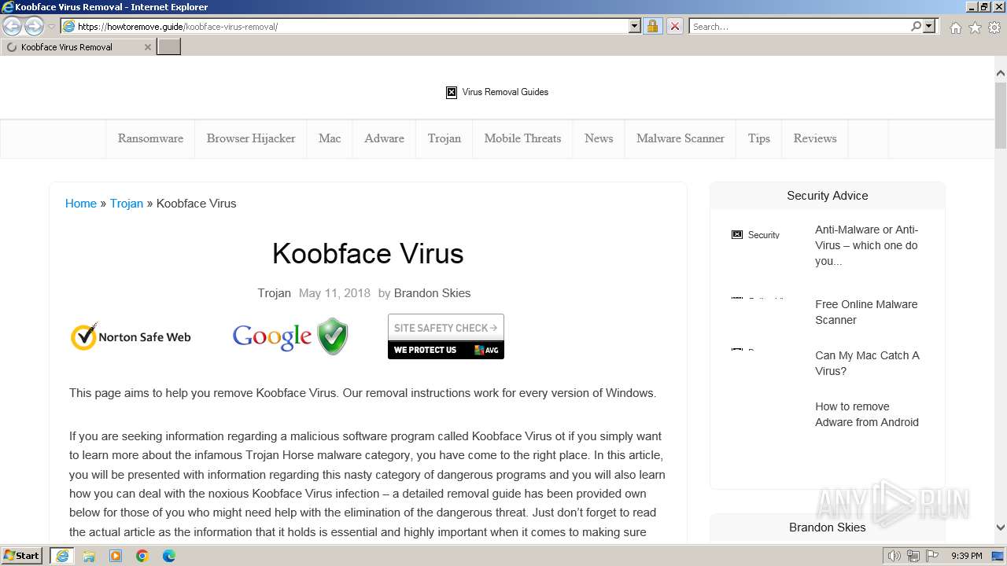Open Anti-Malware or Anti-Virus article link
Viewport: 1007px width, 566px height.
coord(867,245)
